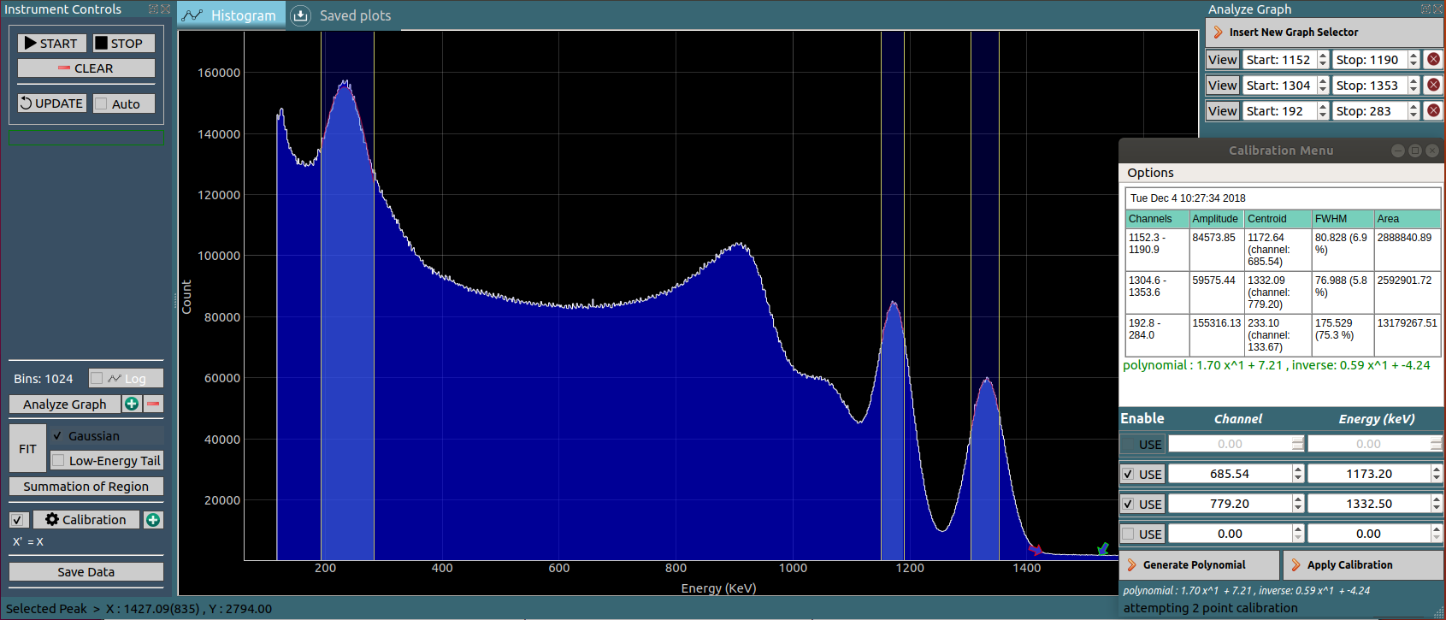Click the green arrow marker on plot
This screenshot has height=620, width=1446.
pos(1103,548)
